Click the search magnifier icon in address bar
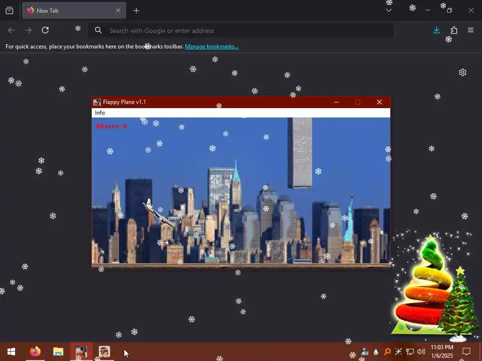 [98, 30]
